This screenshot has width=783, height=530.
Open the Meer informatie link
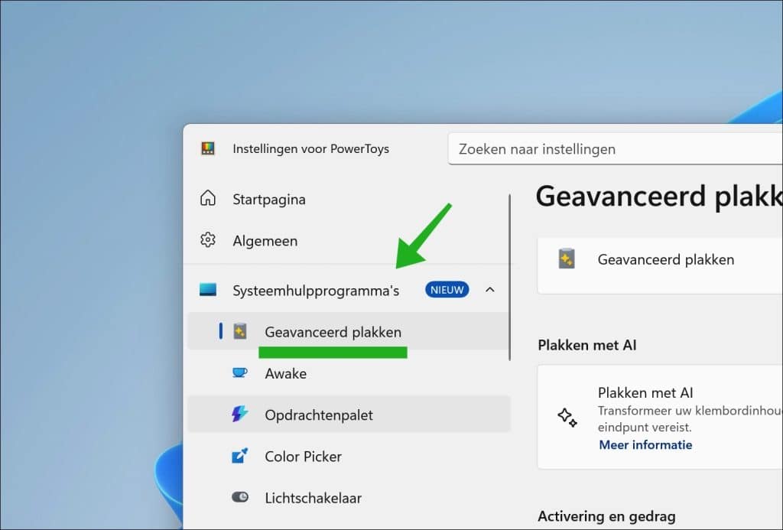click(645, 444)
